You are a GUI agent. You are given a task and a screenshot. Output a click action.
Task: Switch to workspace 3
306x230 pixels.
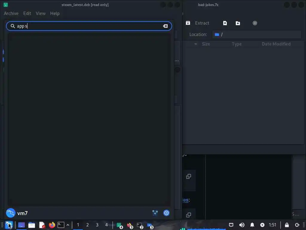pyautogui.click(x=97, y=225)
